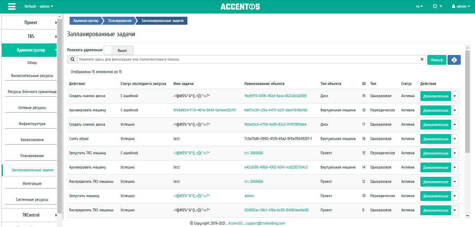Click the green Фильтр button
This screenshot has width=475, height=227.
pyautogui.click(x=437, y=60)
